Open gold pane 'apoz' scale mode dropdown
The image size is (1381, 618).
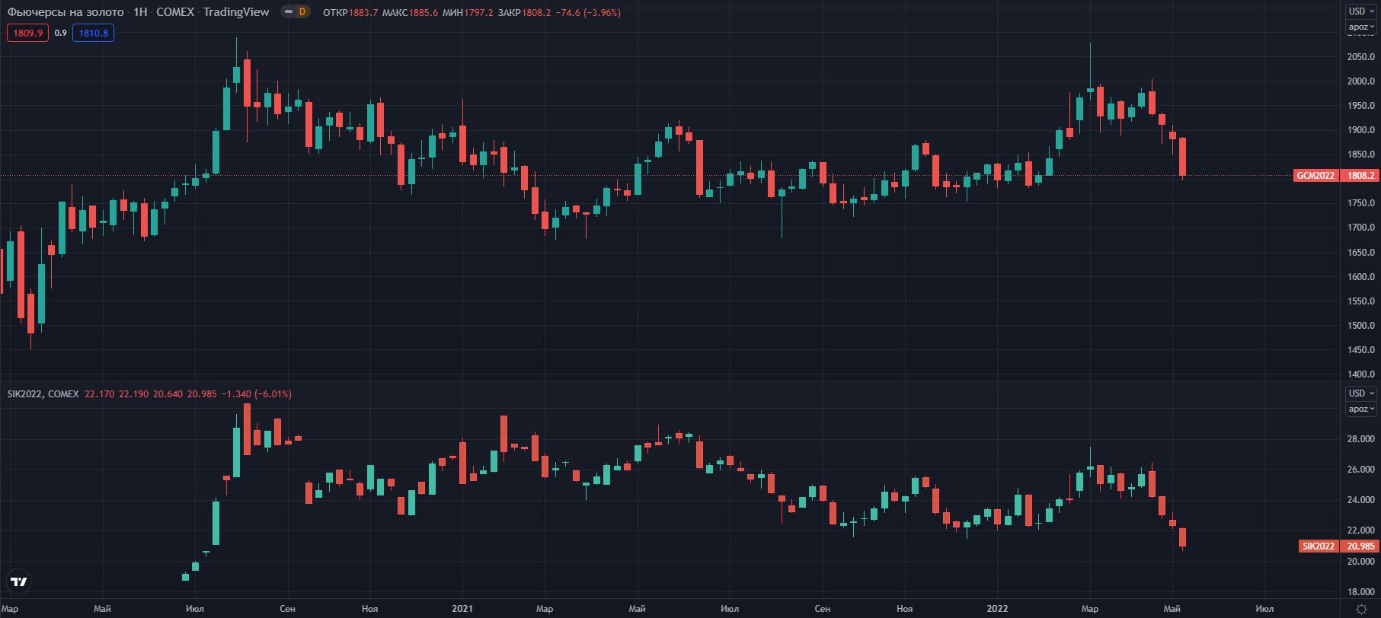pyautogui.click(x=1360, y=27)
